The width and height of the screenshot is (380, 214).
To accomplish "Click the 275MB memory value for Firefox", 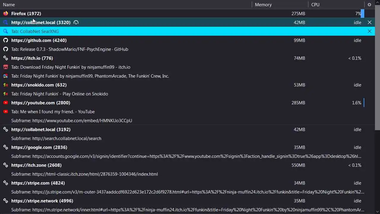I will [x=298, y=13].
